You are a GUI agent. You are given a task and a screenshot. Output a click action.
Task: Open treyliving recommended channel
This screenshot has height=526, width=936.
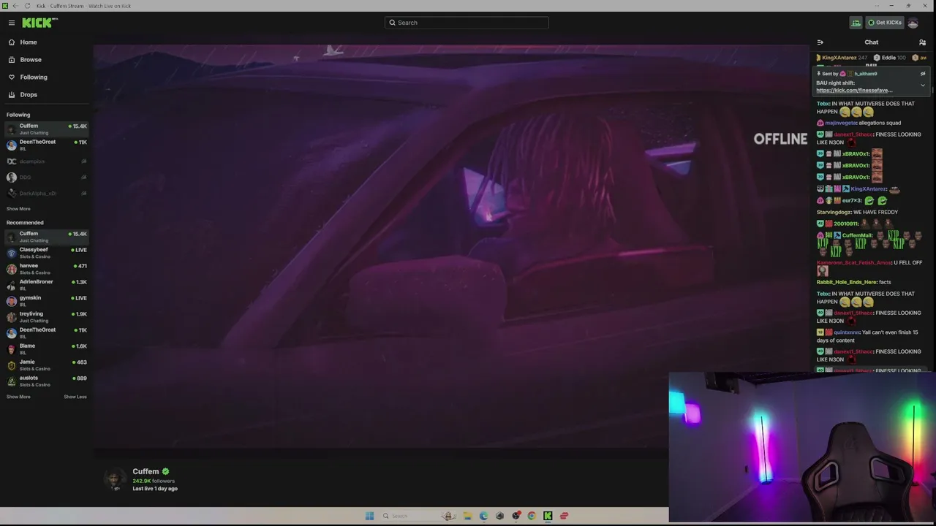tap(47, 317)
